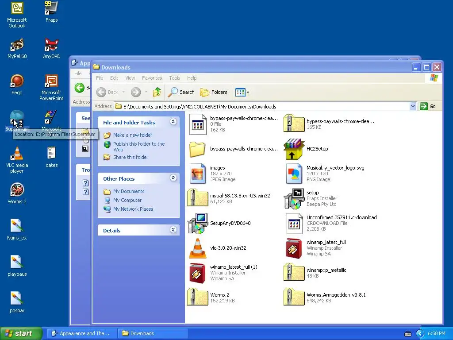Select the posbar desktop file
This screenshot has height=340, width=453.
[17, 303]
